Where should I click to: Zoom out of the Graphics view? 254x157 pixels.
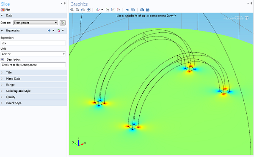coord(77,10)
